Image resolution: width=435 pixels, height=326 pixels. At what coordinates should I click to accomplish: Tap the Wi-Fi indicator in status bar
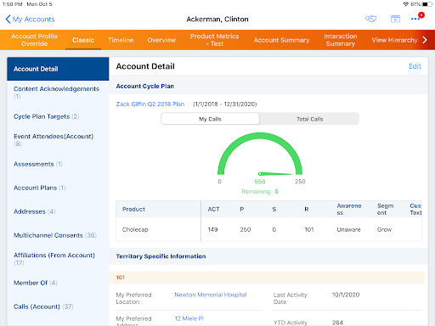point(405,4)
